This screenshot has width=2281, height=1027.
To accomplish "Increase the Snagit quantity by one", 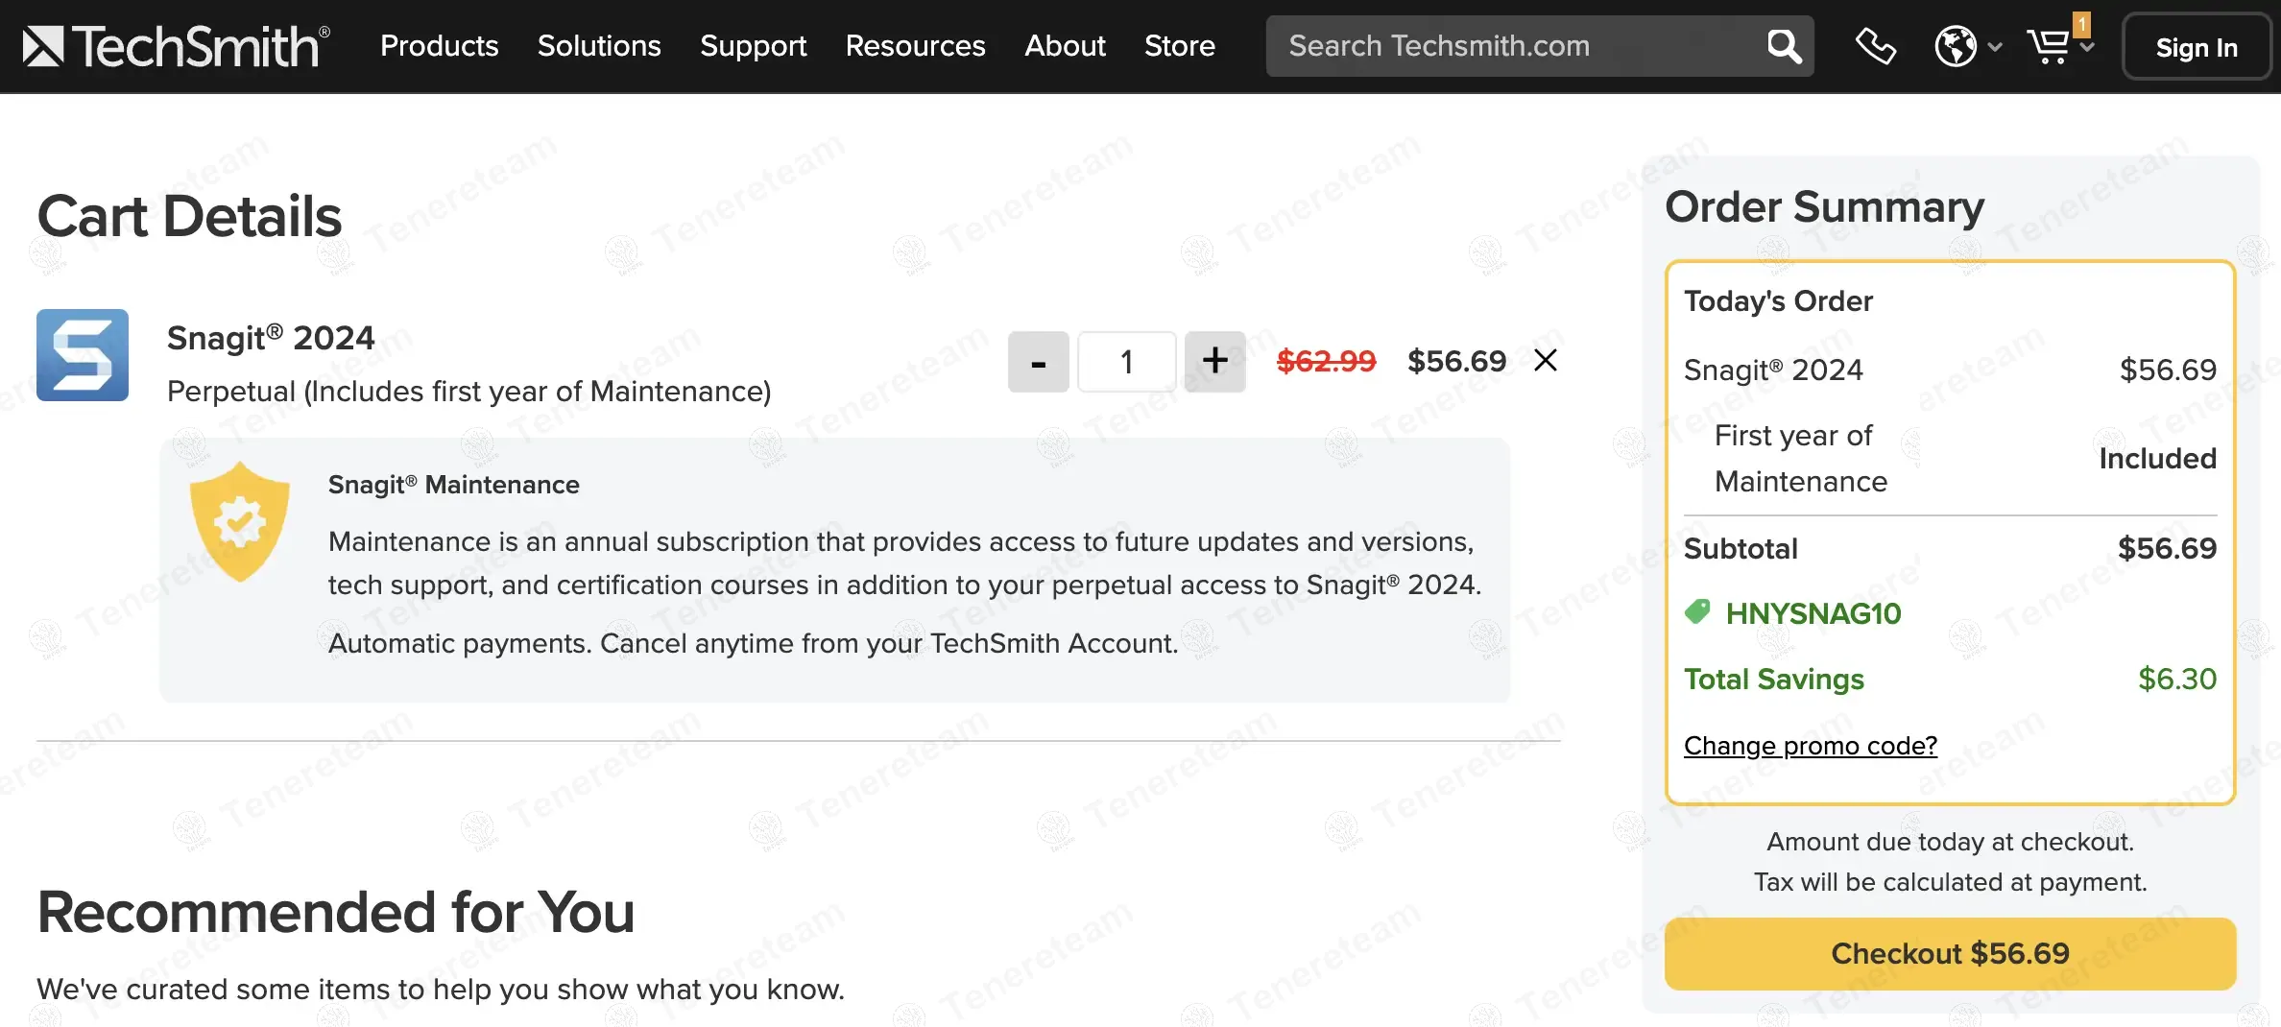I will (x=1214, y=362).
